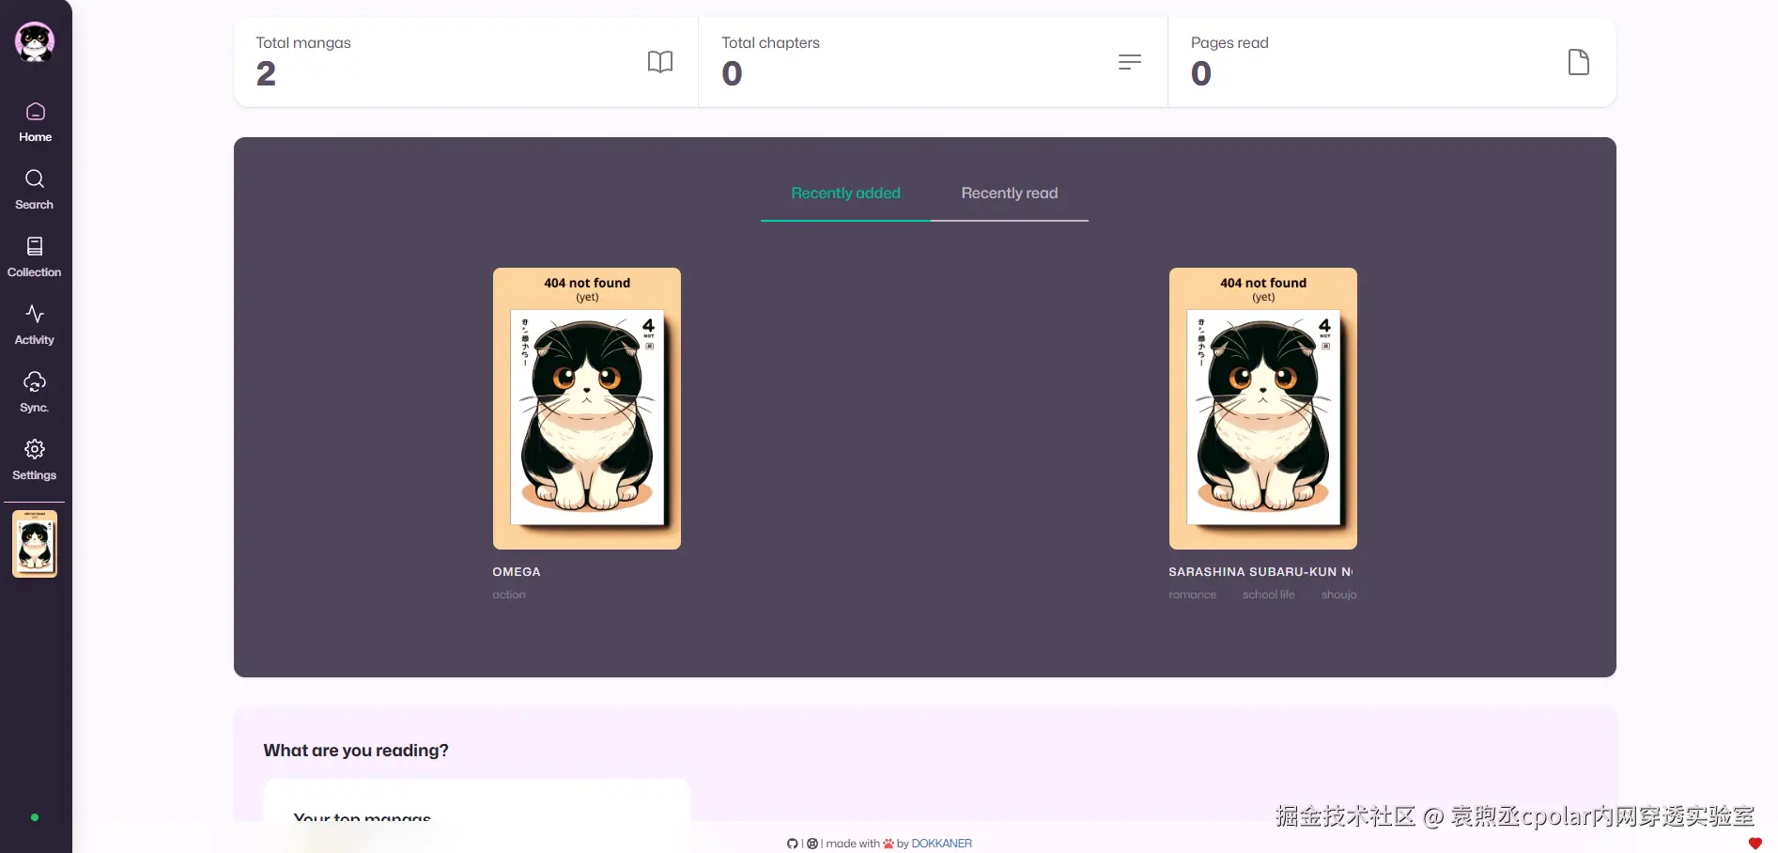Viewport: 1778px width, 853px height.
Task: Open the OMEGA cover thumbnail
Action: 587,409
